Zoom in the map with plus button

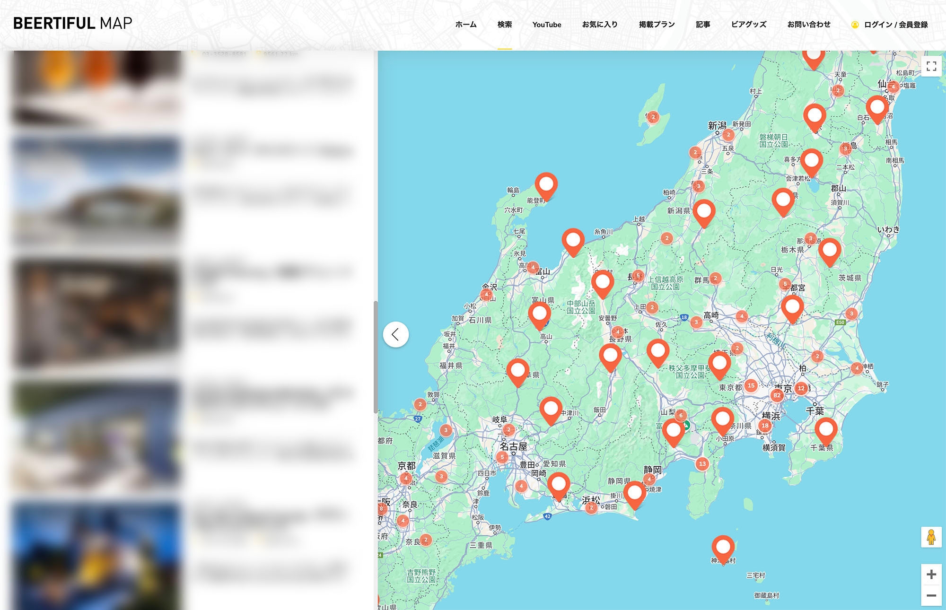[931, 574]
